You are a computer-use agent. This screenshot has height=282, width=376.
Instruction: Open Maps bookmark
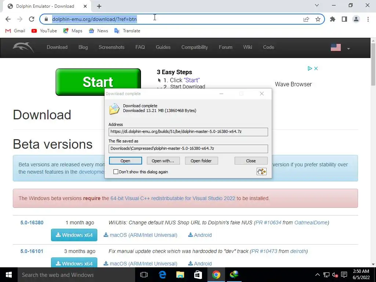pyautogui.click(x=73, y=31)
